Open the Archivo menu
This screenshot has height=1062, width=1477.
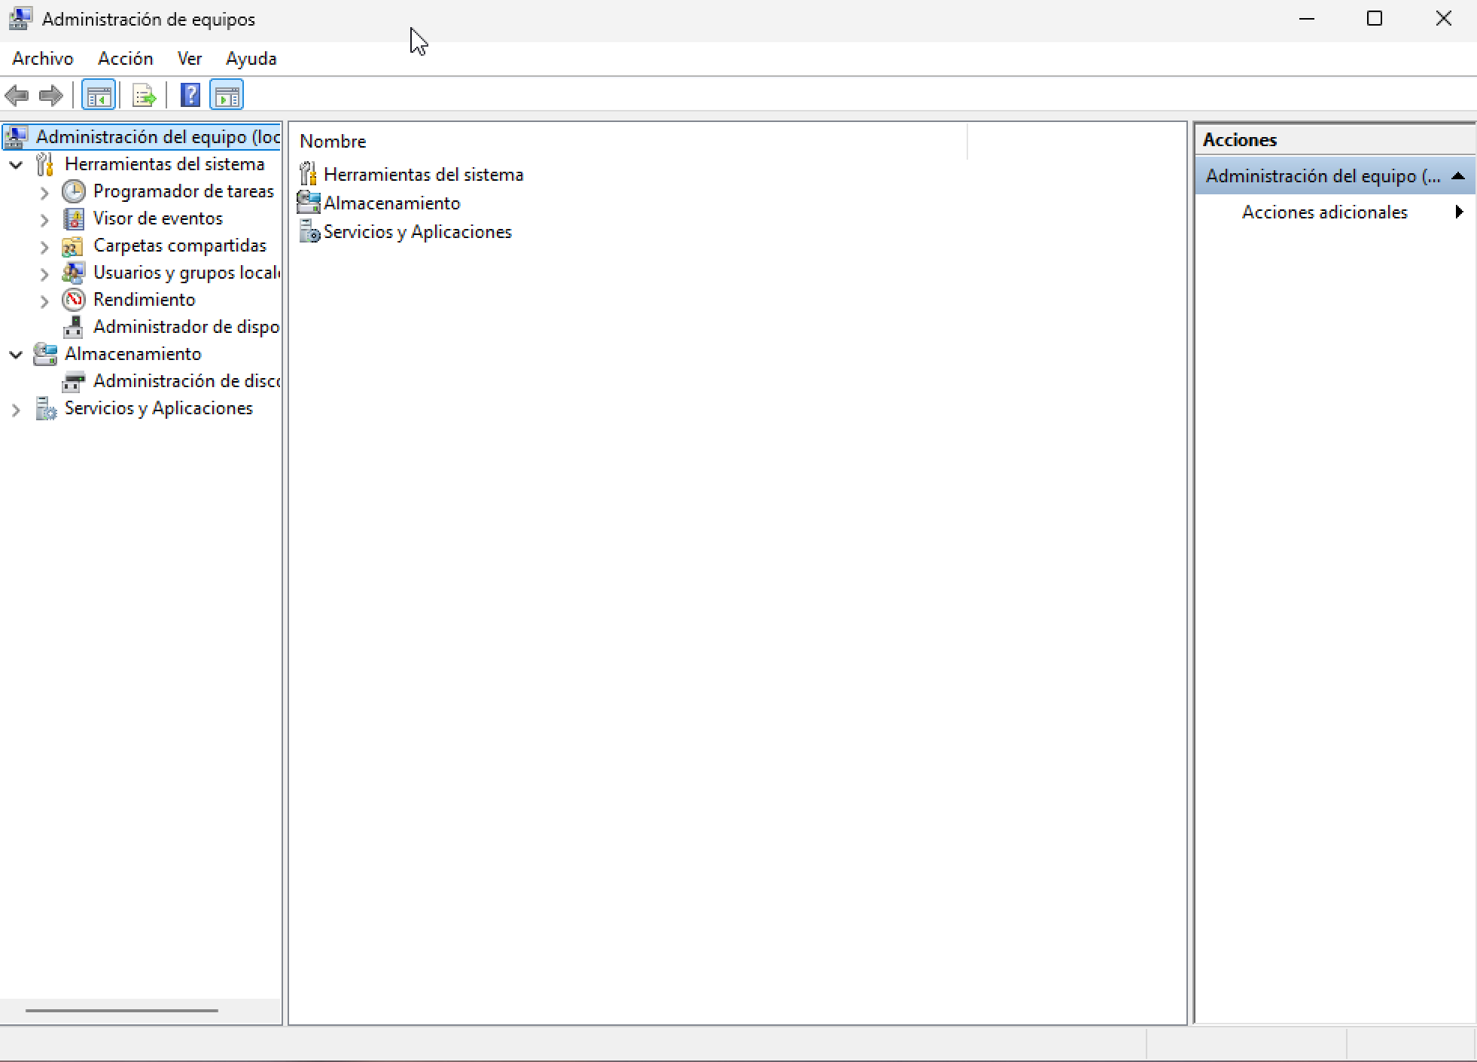coord(43,59)
